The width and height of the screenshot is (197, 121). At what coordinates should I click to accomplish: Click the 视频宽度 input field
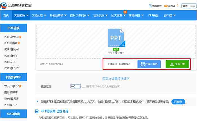(x=75, y=86)
